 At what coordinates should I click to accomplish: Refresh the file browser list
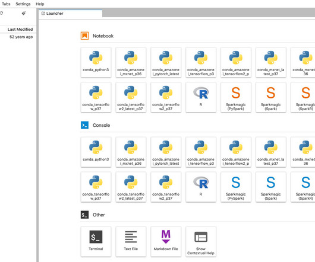click(x=1, y=13)
